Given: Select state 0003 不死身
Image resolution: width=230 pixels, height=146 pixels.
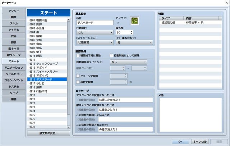Looking at the screenshot, I should pos(47,28).
